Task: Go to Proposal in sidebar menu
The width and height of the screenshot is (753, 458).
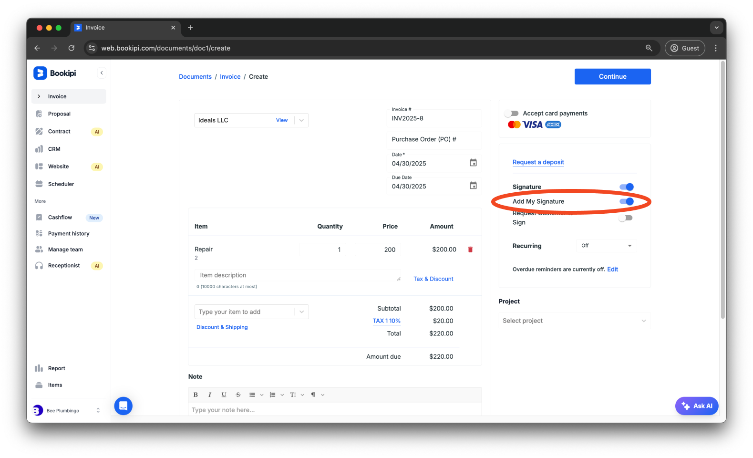Action: point(59,114)
